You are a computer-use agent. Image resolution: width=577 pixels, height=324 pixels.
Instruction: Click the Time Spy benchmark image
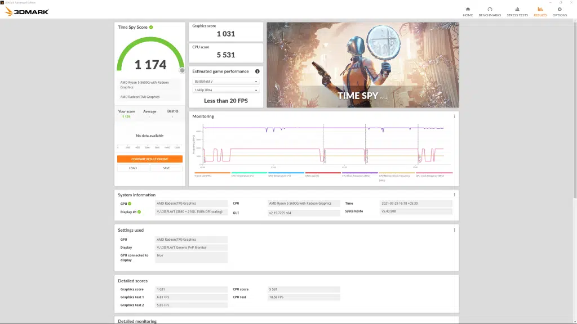(x=362, y=65)
